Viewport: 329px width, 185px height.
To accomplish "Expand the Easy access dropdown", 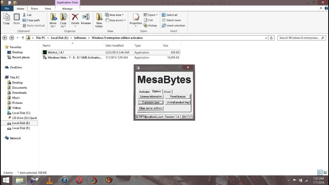I will coord(115,20).
